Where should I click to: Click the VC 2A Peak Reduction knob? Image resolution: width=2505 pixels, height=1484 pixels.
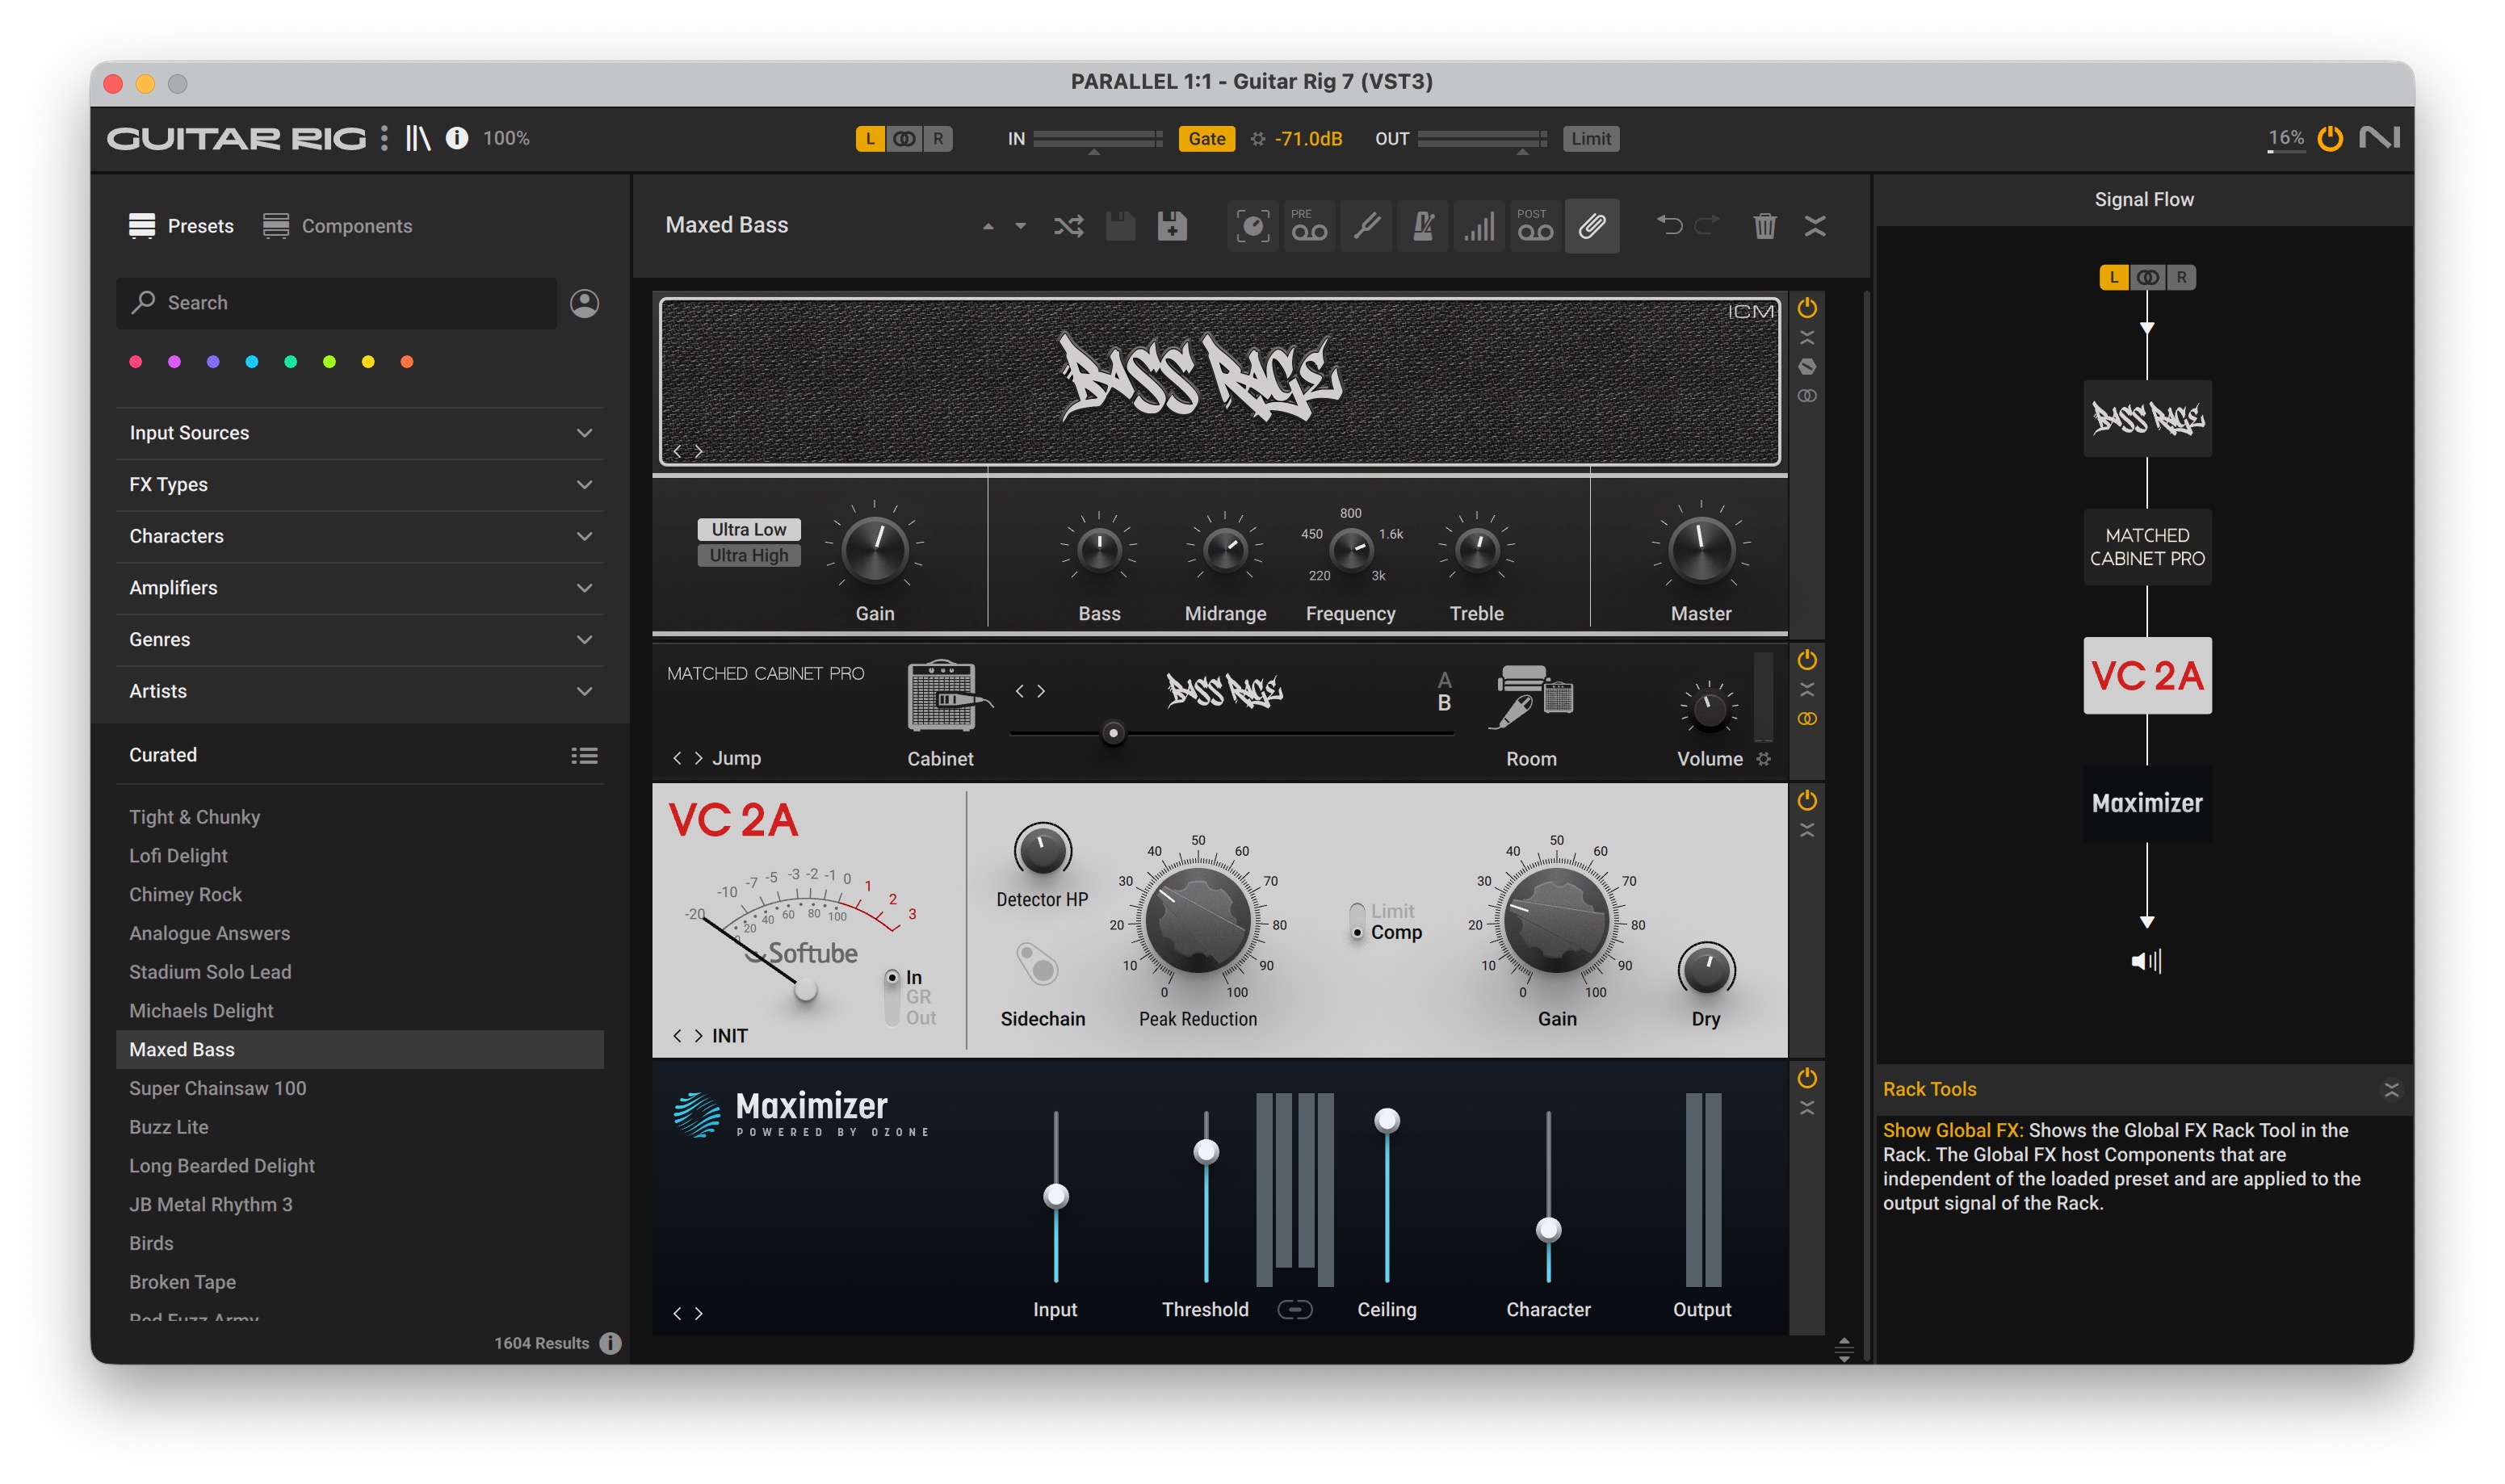(x=1198, y=920)
